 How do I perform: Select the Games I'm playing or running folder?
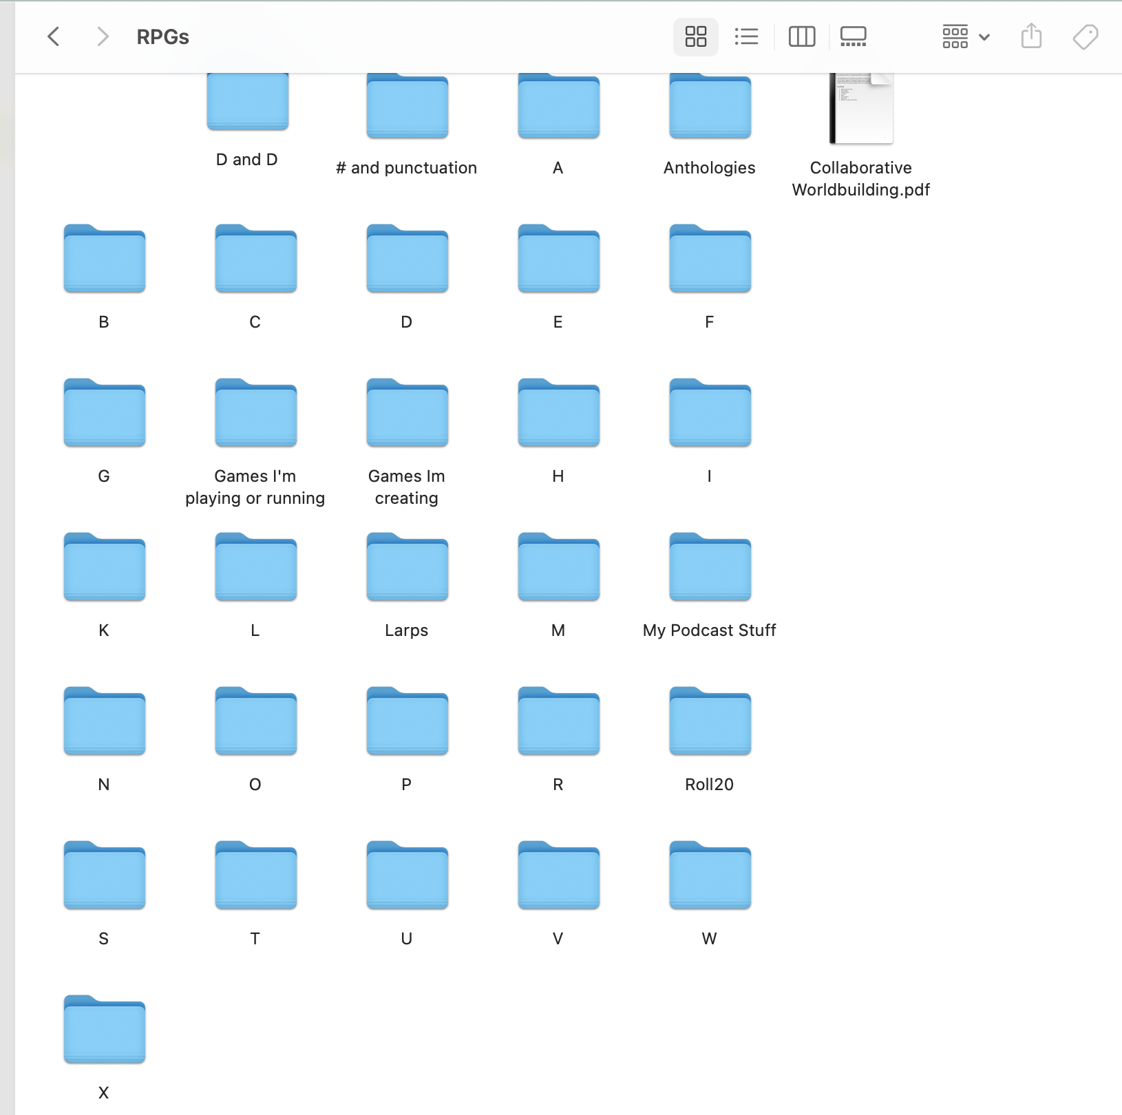255,413
